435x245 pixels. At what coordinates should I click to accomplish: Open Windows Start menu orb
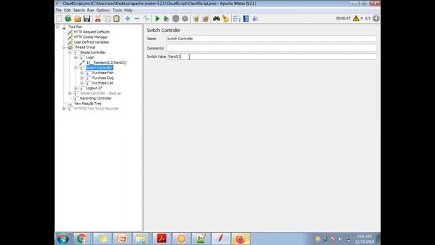(63, 239)
